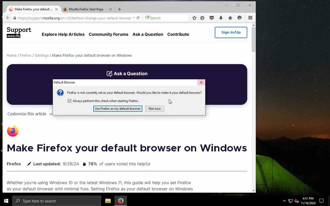This screenshot has height=206, width=330.
Task: Click the Support Mozilla logo
Action: coord(19,32)
